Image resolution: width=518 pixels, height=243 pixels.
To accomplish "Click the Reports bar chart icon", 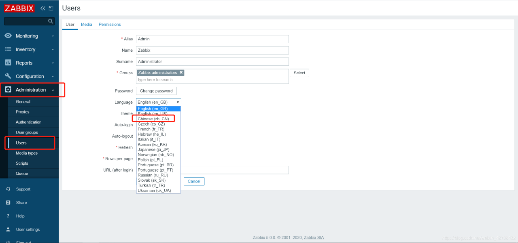I will tap(8, 63).
